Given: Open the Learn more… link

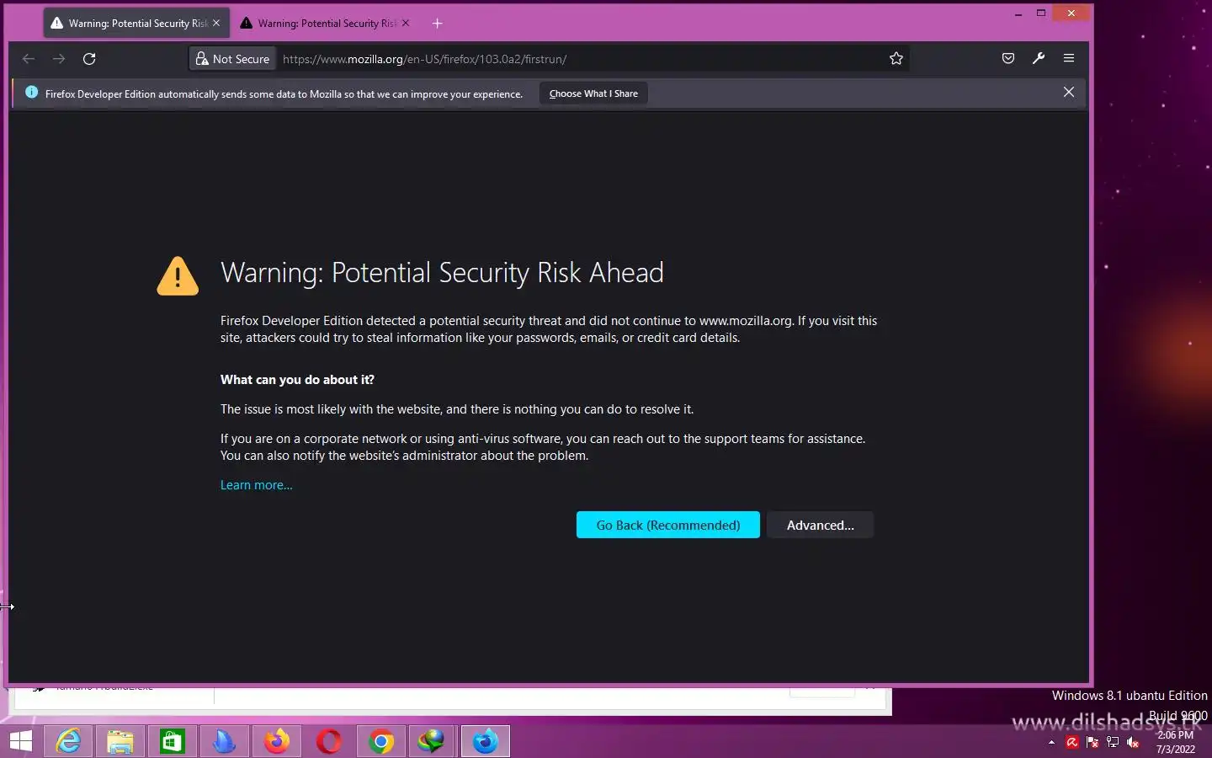Looking at the screenshot, I should 257,485.
